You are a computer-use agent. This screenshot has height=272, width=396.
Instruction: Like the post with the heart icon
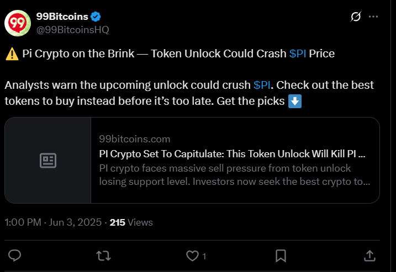[192, 255]
